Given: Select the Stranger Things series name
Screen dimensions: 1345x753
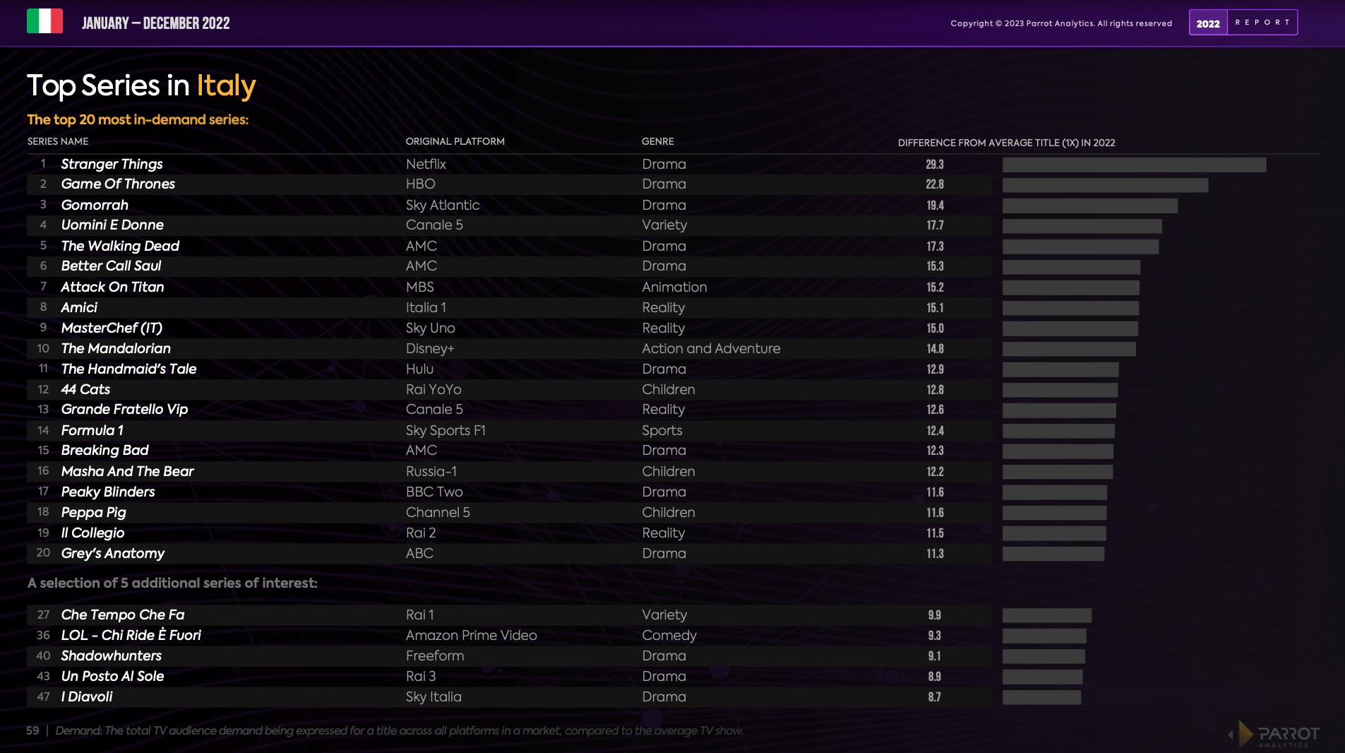Looking at the screenshot, I should (112, 164).
